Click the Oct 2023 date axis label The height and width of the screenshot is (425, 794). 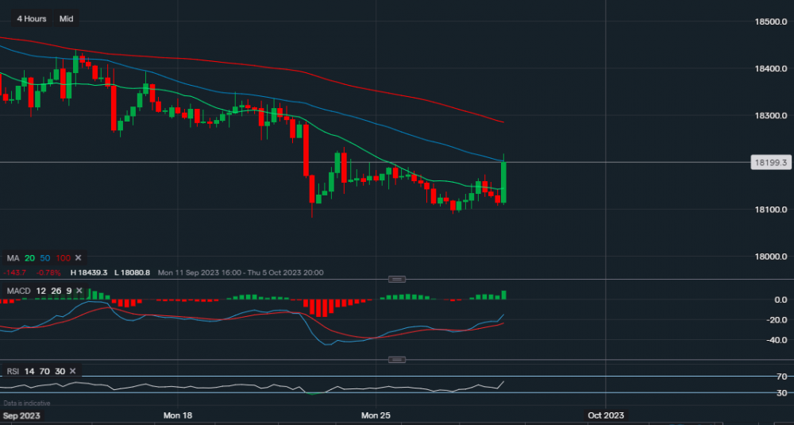(605, 415)
